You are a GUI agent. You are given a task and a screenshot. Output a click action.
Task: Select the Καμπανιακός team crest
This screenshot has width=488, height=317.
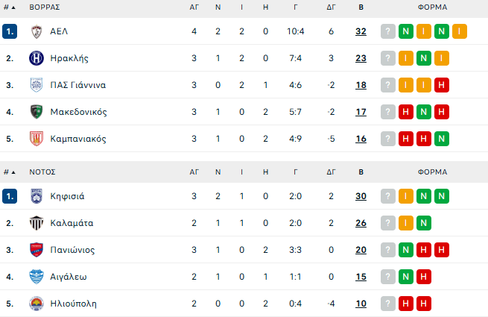click(x=37, y=139)
